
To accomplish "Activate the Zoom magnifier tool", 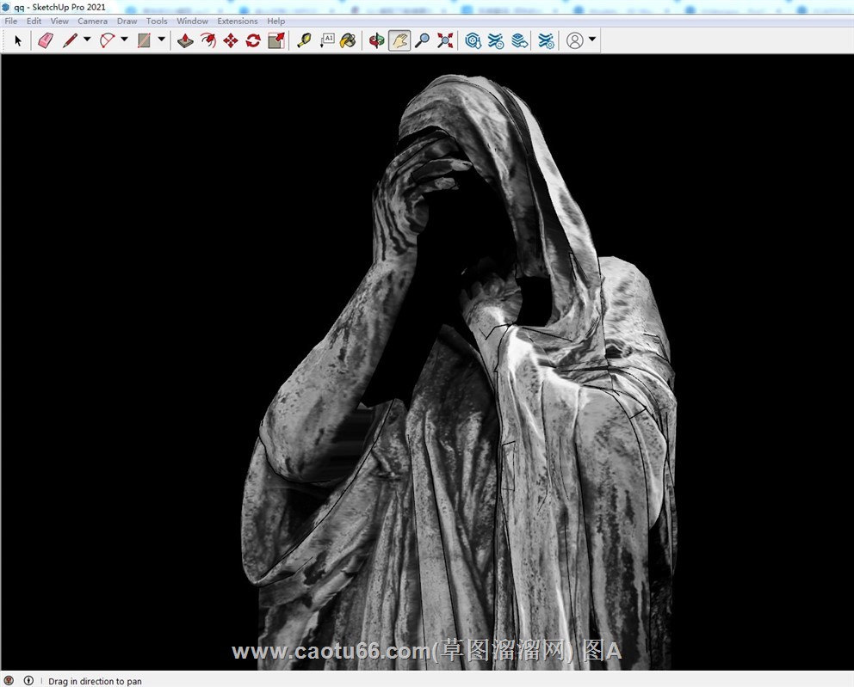I will click(x=422, y=40).
